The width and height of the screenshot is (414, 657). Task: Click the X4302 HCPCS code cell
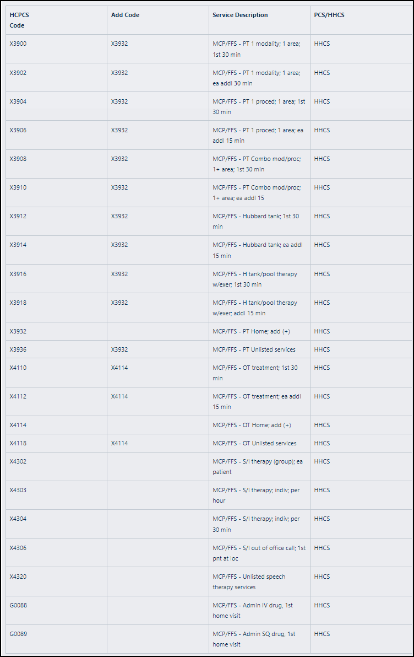pos(18,462)
